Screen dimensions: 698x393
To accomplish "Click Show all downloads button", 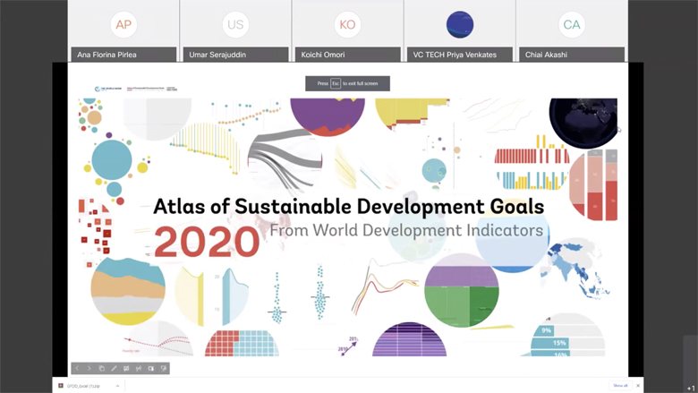I will (620, 386).
